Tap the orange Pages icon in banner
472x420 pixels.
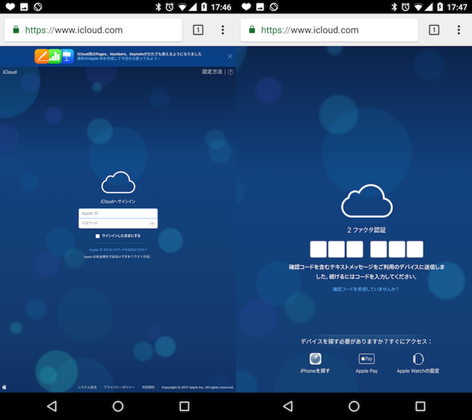pos(42,56)
